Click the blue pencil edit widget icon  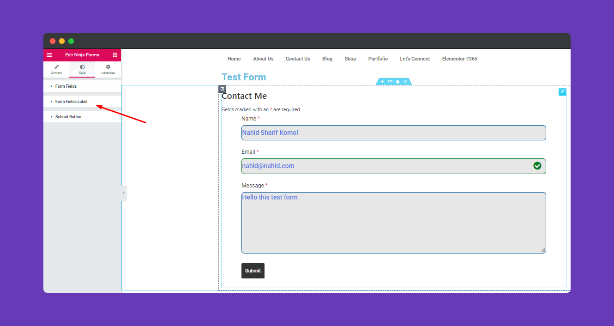tap(562, 91)
